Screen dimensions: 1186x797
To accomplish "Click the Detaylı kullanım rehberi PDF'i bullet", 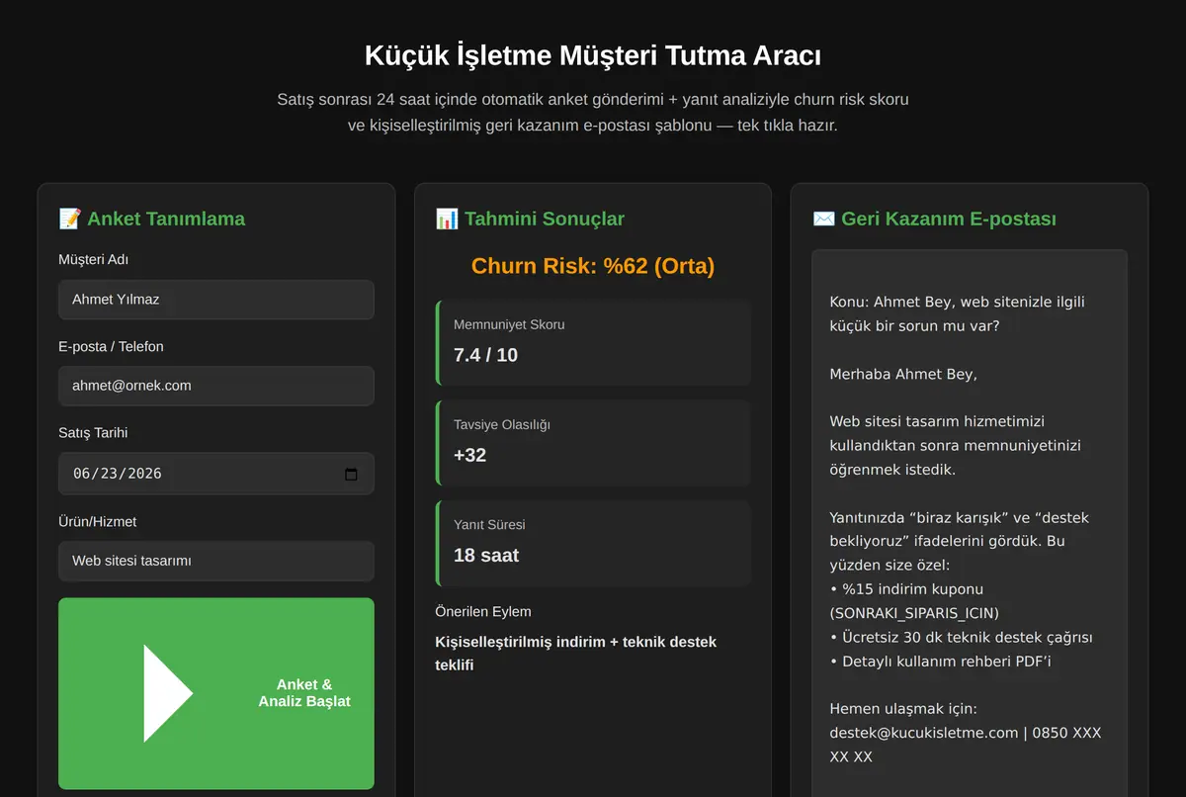I will tap(940, 661).
